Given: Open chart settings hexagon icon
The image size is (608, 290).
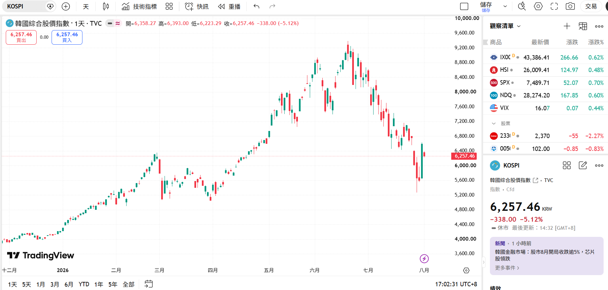Looking at the screenshot, I should coord(538,6).
